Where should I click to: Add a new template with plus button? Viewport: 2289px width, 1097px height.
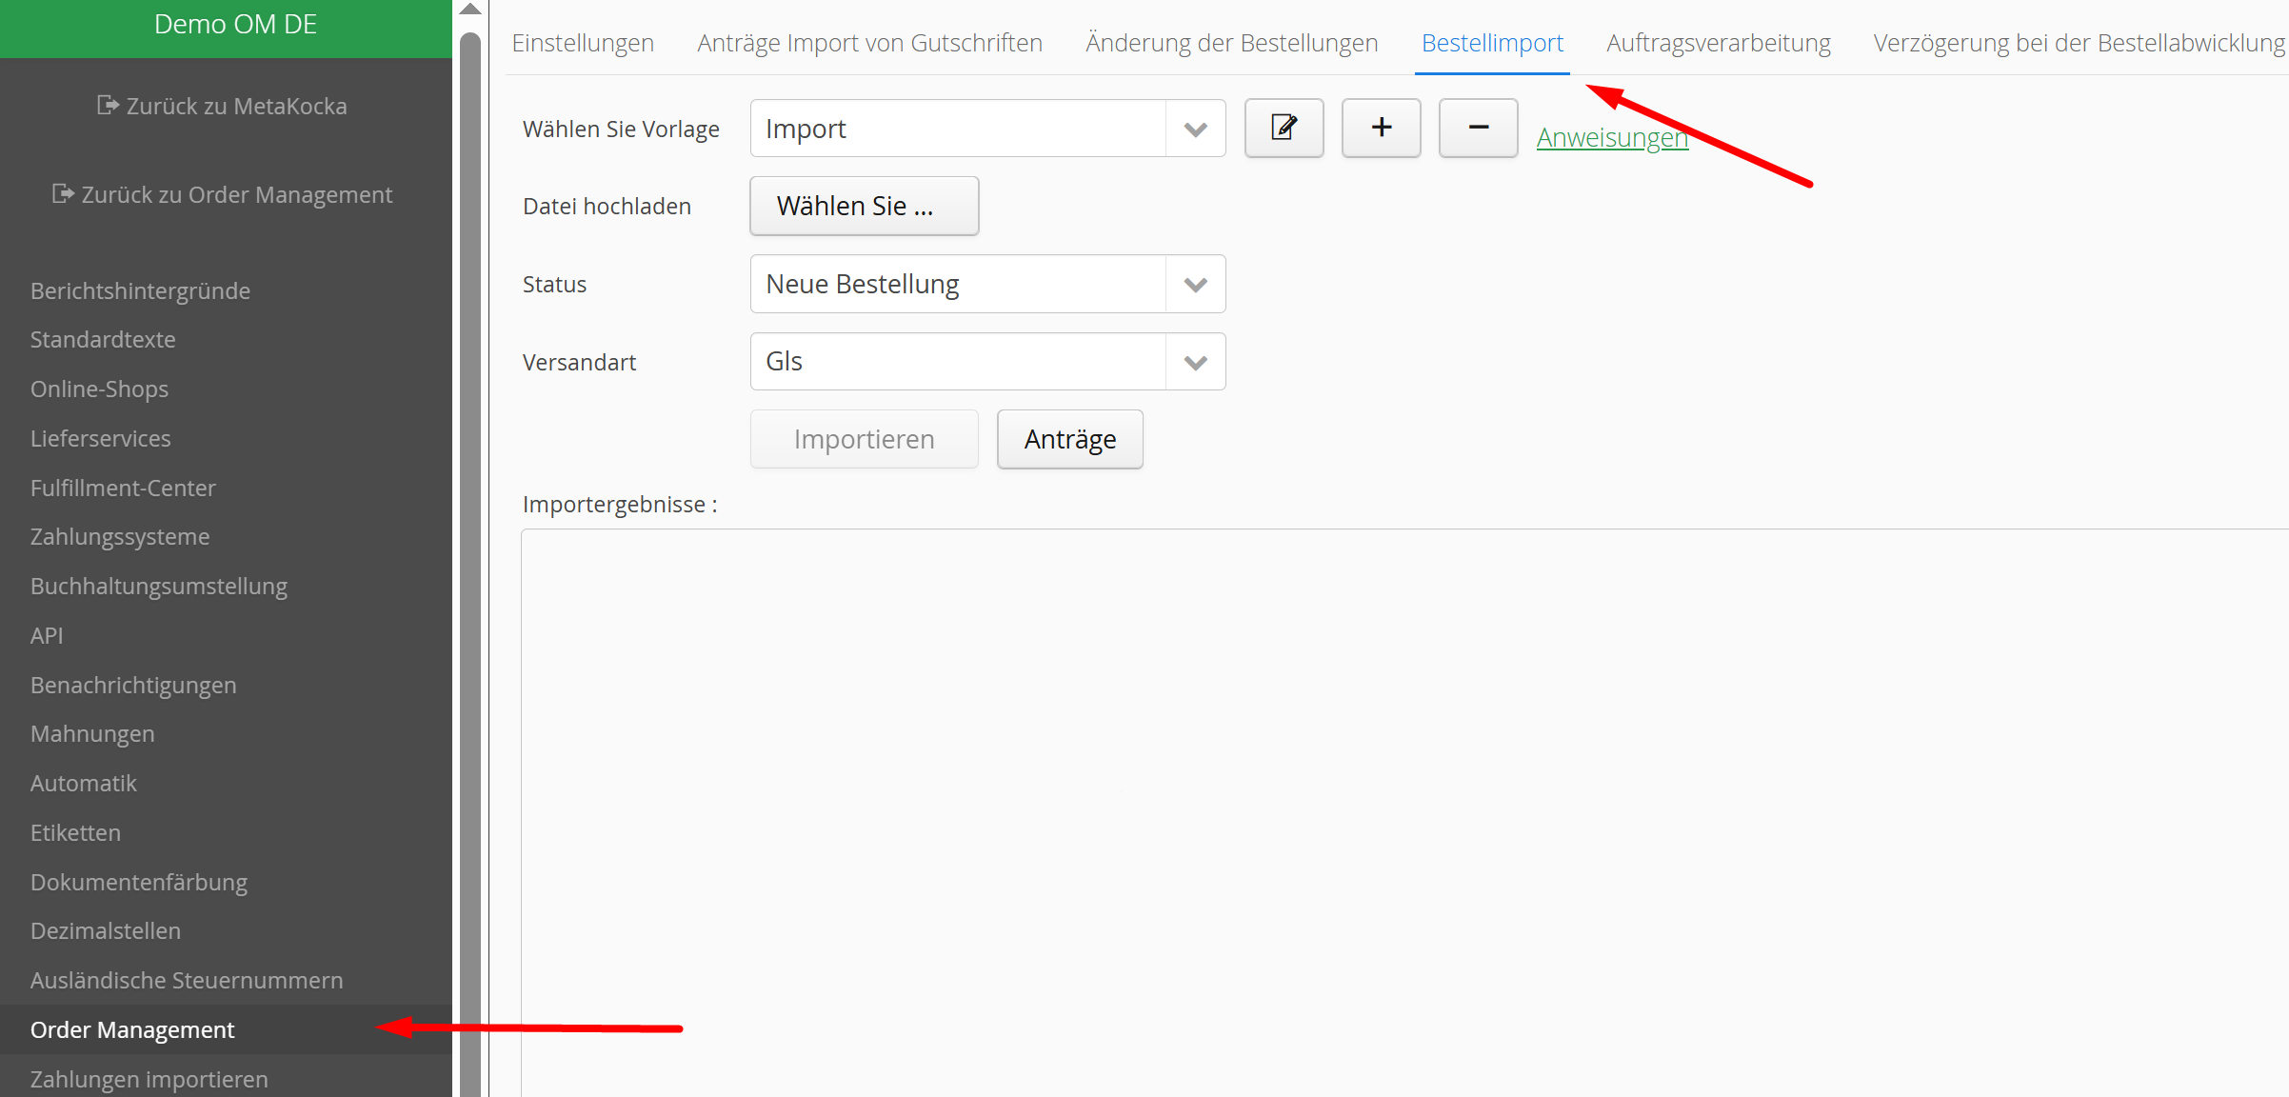tap(1381, 128)
